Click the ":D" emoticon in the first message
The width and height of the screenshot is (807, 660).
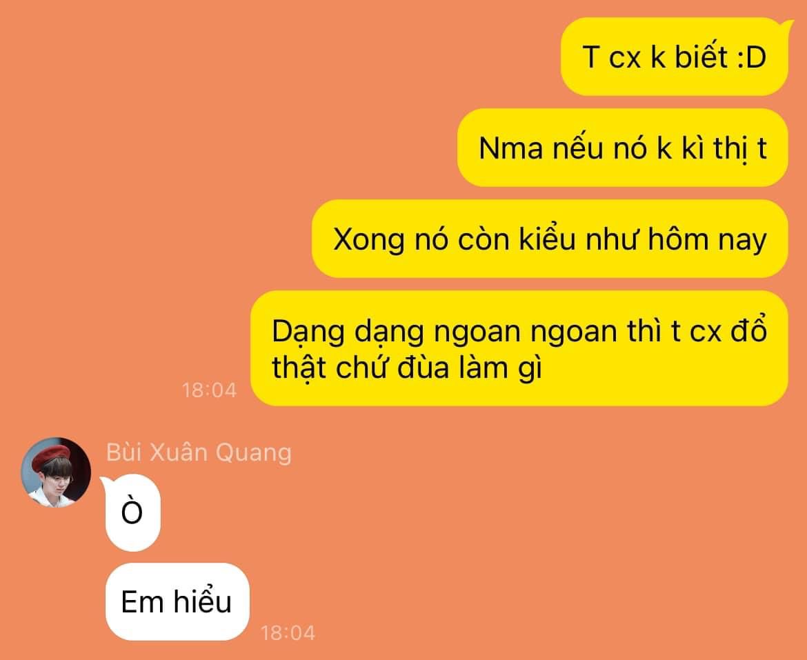pos(752,57)
